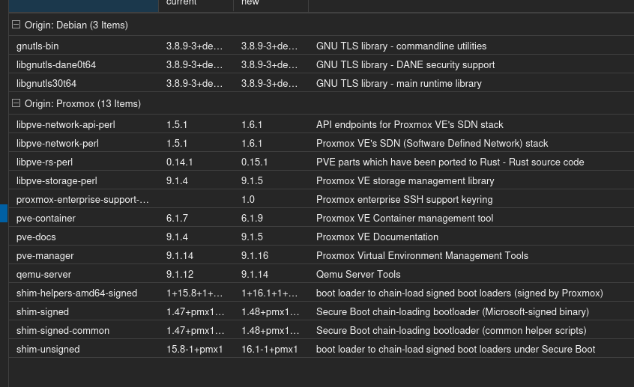Screen dimensions: 634x387
Task: Select the pve-manager package
Action: [x=321, y=256]
